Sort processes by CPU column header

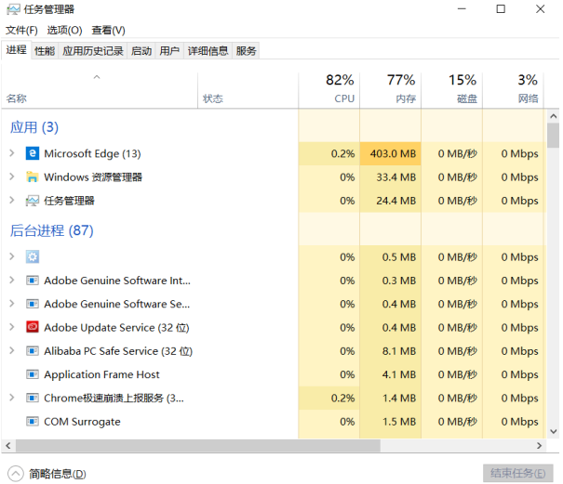(x=328, y=89)
